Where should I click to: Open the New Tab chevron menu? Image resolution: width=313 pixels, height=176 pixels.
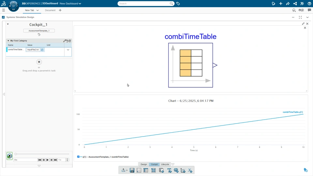tap(37, 10)
